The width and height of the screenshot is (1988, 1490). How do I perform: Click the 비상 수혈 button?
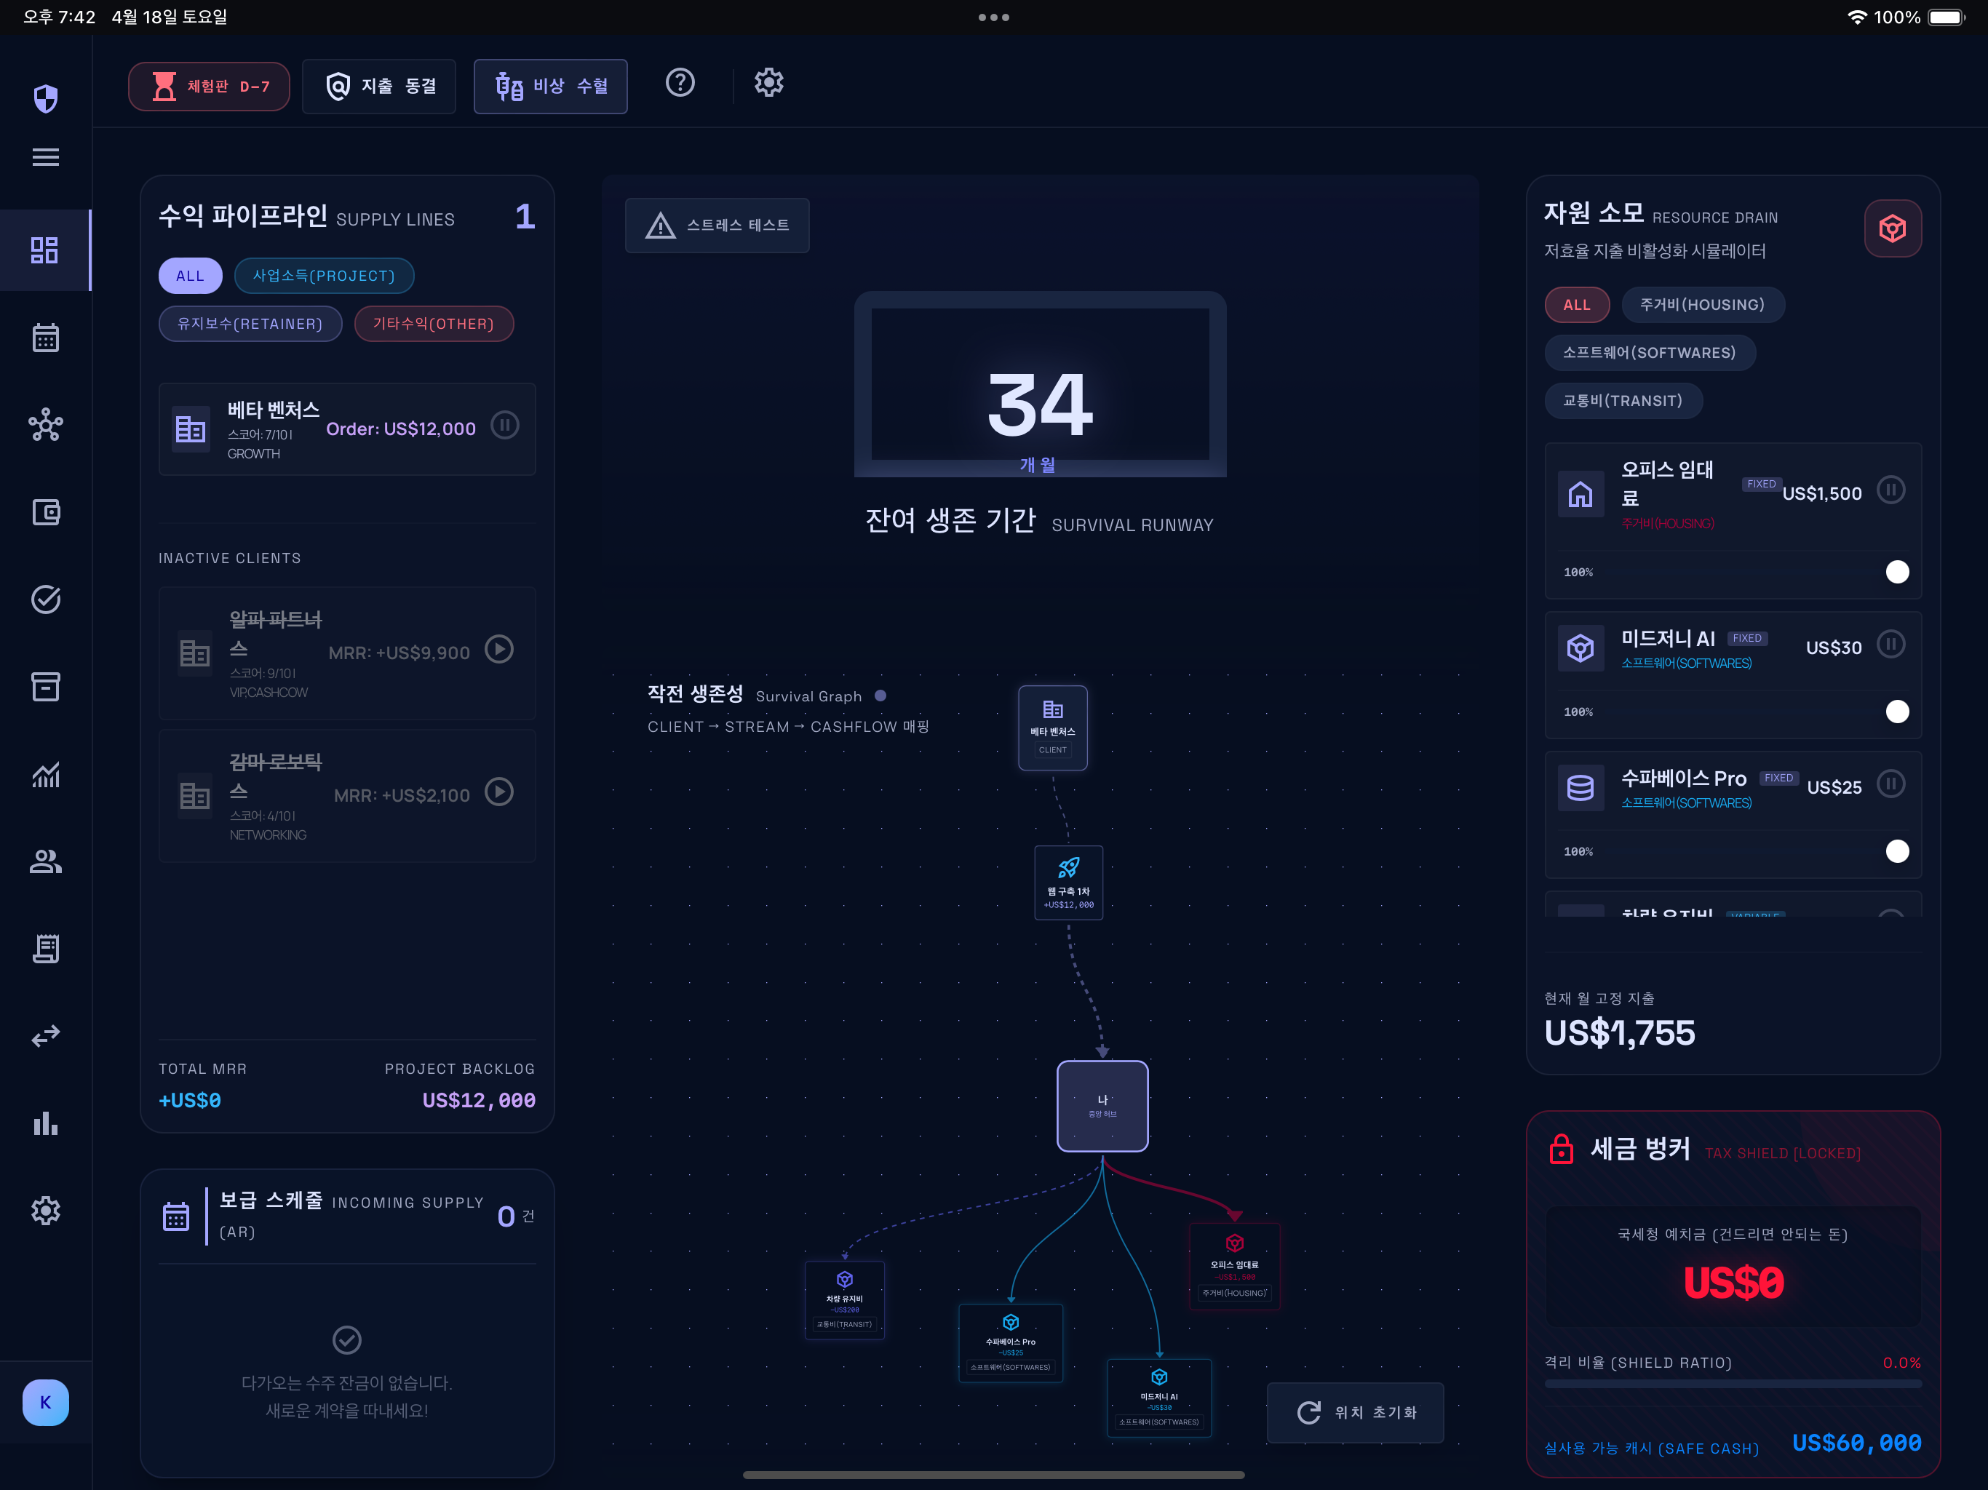[550, 87]
